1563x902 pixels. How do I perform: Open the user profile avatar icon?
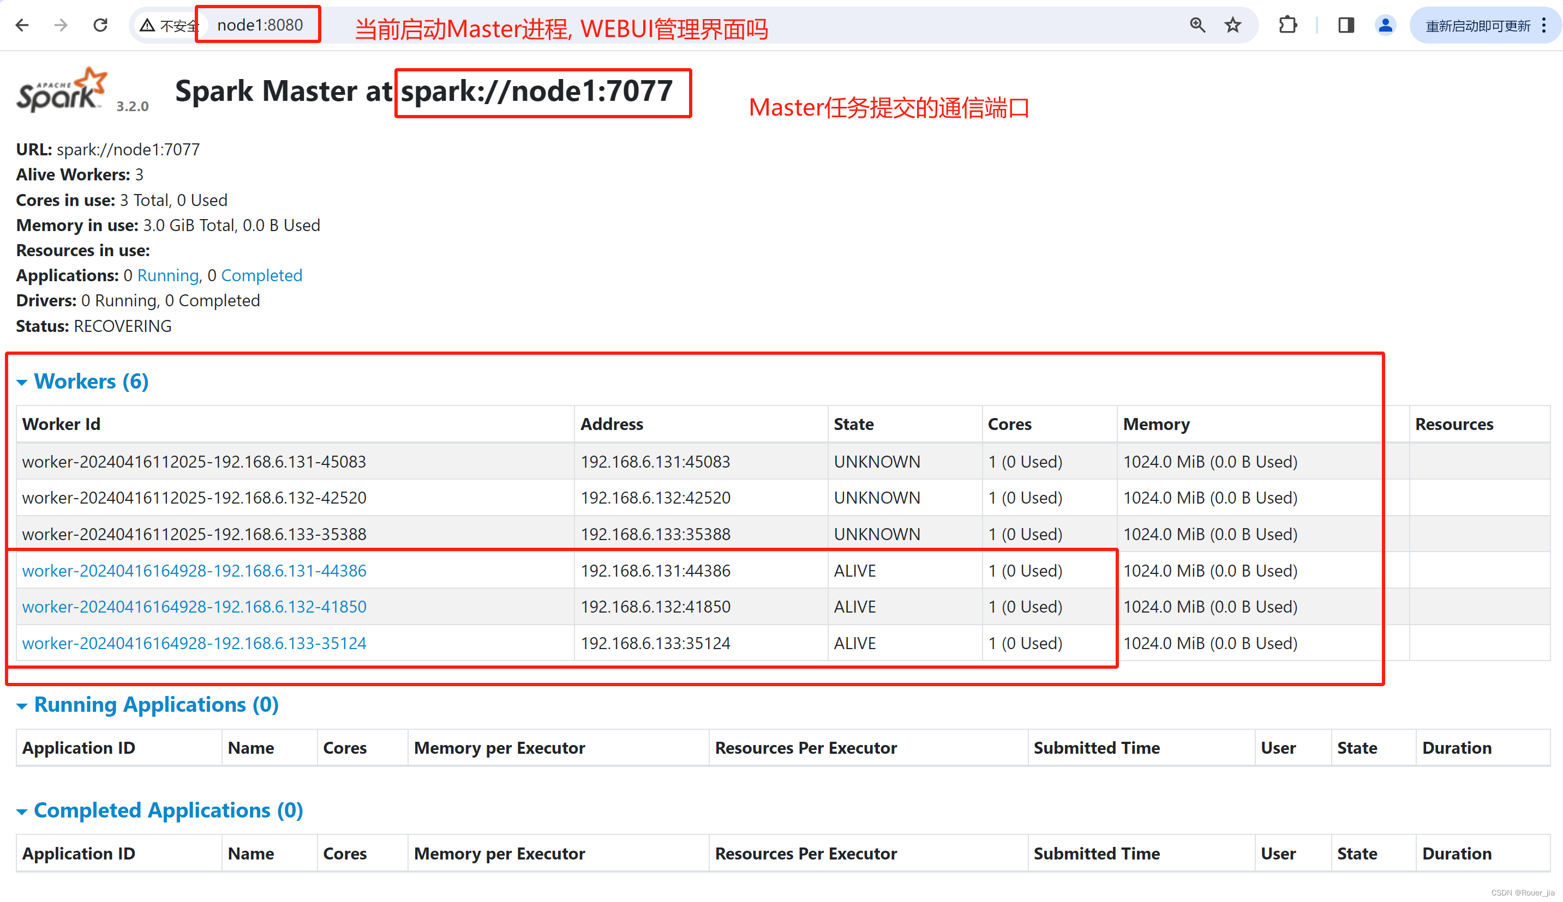click(1385, 26)
